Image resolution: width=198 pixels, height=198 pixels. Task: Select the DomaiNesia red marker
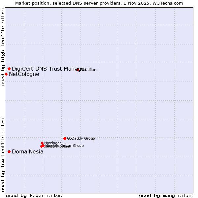(x=9, y=151)
